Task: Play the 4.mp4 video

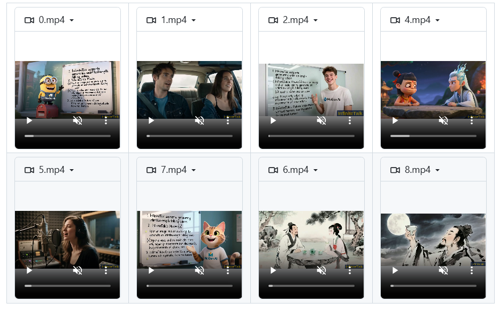Action: (395, 120)
